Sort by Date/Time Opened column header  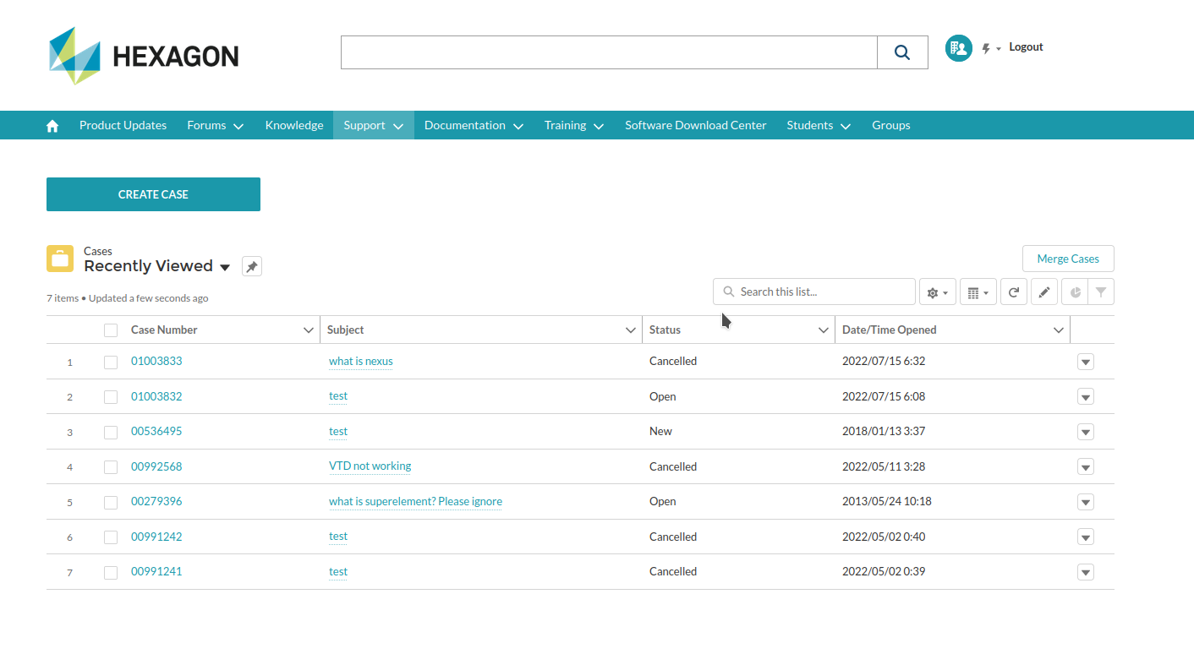point(890,330)
